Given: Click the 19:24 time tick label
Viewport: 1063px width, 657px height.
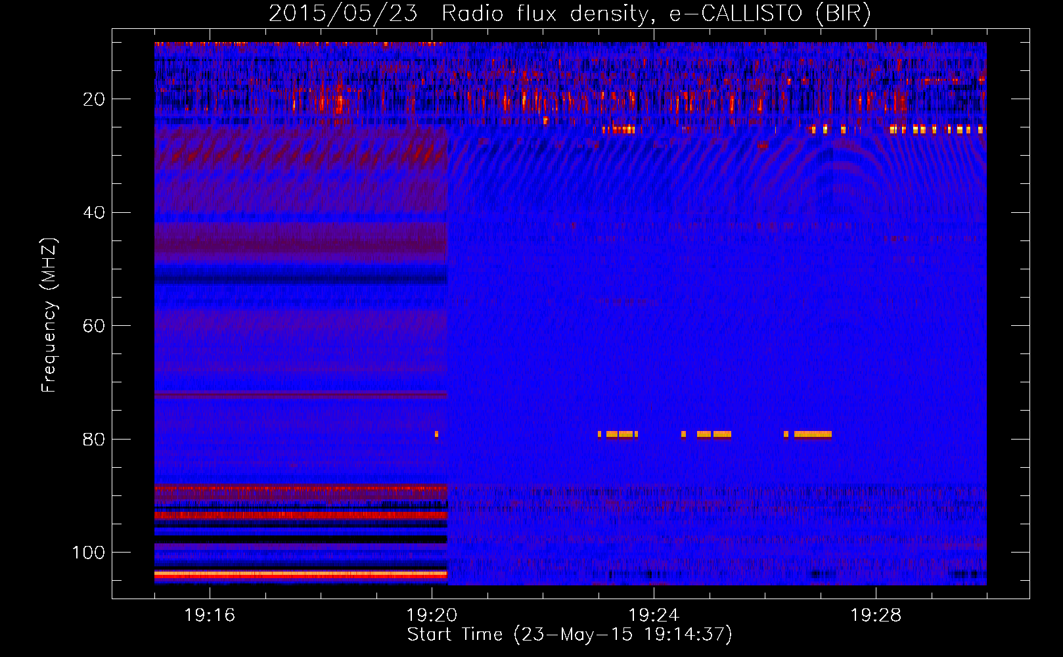Looking at the screenshot, I should pos(654,615).
